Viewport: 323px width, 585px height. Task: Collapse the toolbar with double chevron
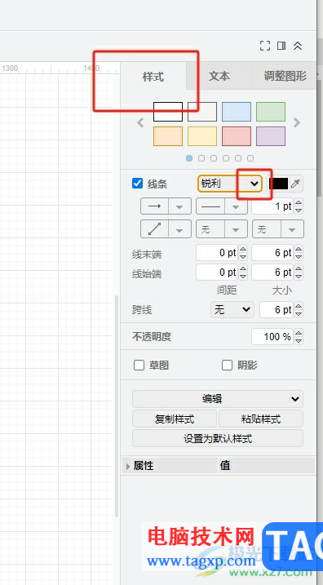(297, 46)
